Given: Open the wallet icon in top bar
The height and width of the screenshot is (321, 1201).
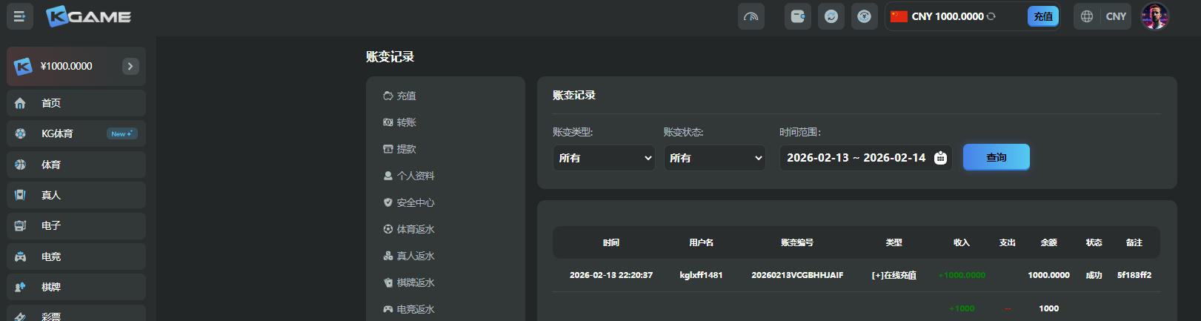Looking at the screenshot, I should click(x=797, y=16).
